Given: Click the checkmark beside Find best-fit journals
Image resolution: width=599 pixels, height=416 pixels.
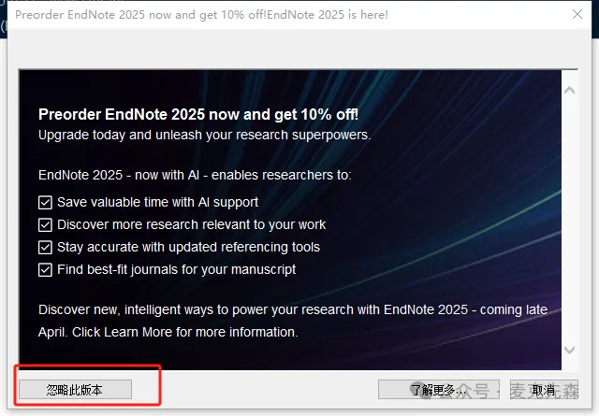Looking at the screenshot, I should click(45, 270).
